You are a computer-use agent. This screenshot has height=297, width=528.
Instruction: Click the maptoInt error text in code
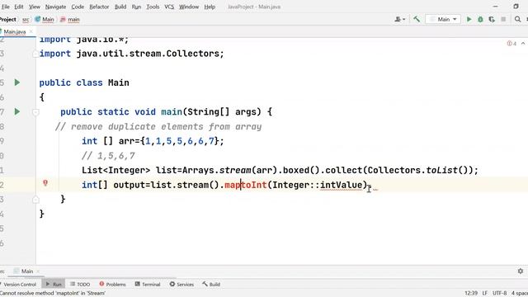[246, 185]
